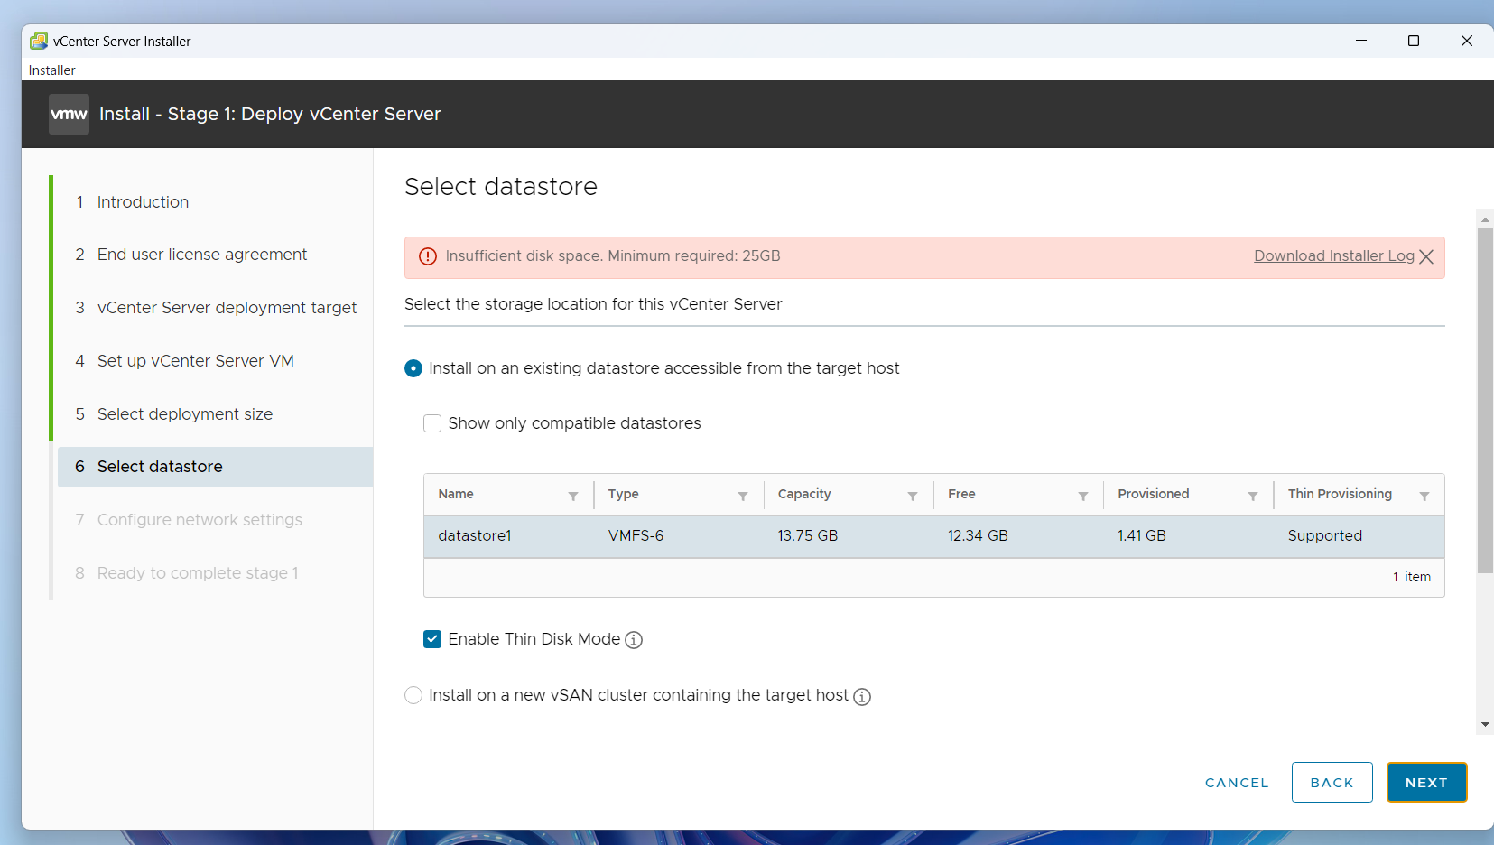The image size is (1494, 845).
Task: Select Install on a new vSAN cluster
Action: pos(413,695)
